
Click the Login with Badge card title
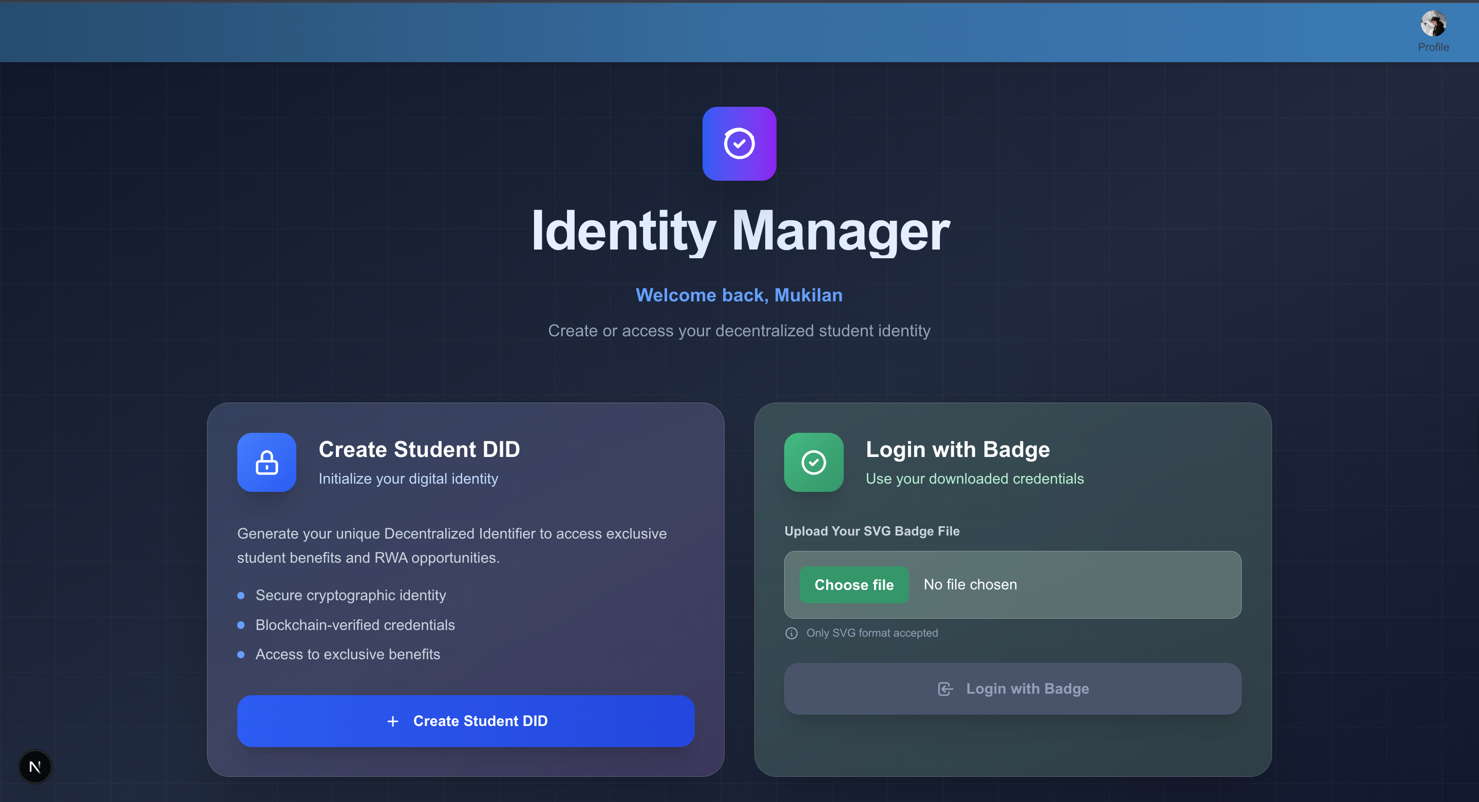pyautogui.click(x=958, y=449)
